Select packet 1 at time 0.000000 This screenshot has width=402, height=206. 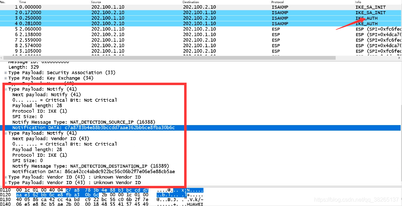point(201,7)
